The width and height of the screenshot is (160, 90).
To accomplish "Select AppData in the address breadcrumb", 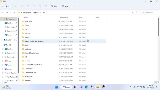I will [x=36, y=13].
